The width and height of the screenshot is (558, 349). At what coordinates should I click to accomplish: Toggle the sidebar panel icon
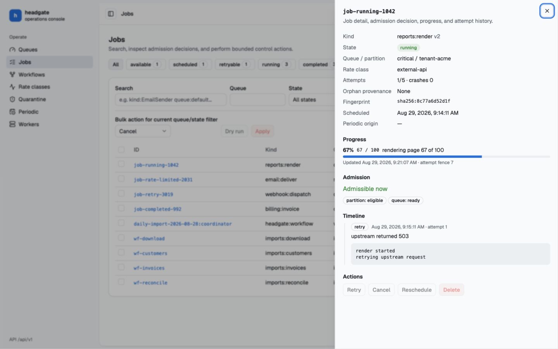coord(111,14)
